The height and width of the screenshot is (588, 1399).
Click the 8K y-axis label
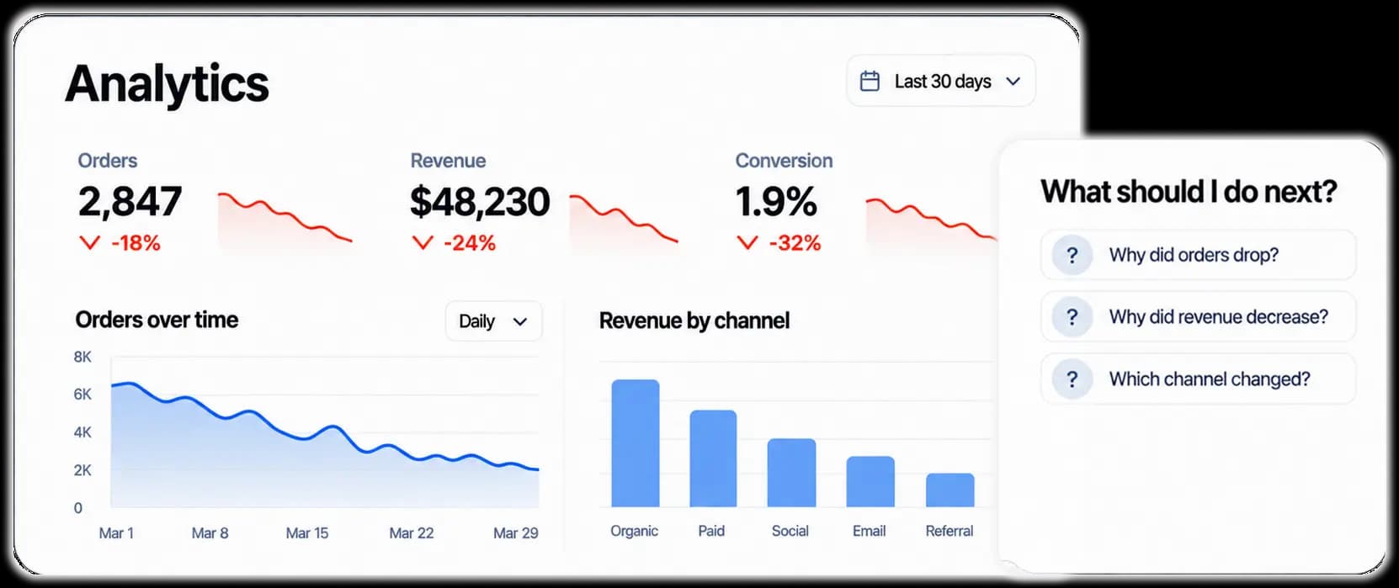pyautogui.click(x=82, y=357)
